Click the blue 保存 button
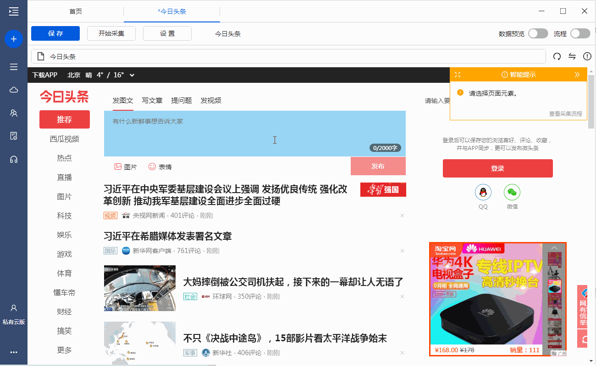This screenshot has width=596, height=366. [55, 33]
